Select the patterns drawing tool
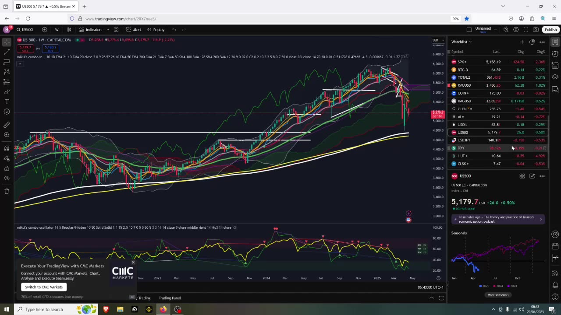This screenshot has height=315, width=561. (x=7, y=72)
